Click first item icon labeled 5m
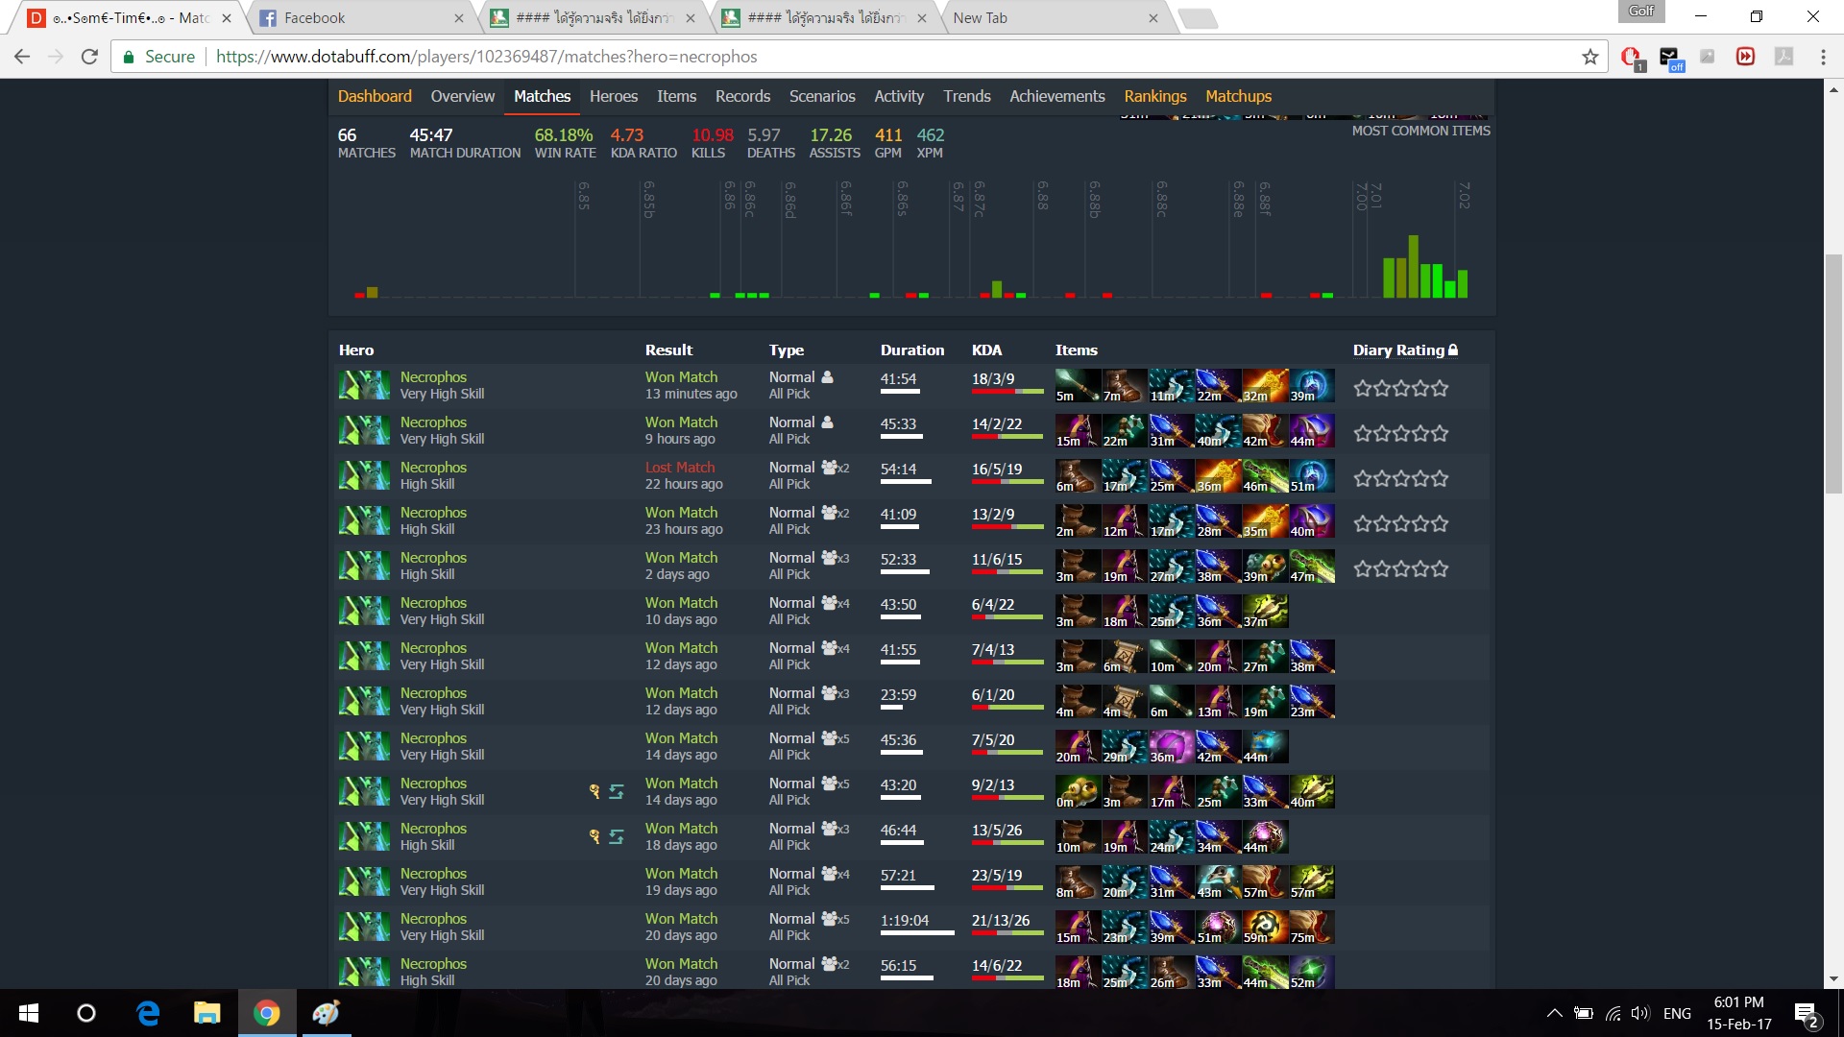 coord(1077,385)
